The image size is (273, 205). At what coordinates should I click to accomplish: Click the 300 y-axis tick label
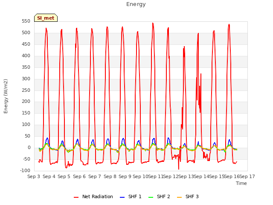26,79
